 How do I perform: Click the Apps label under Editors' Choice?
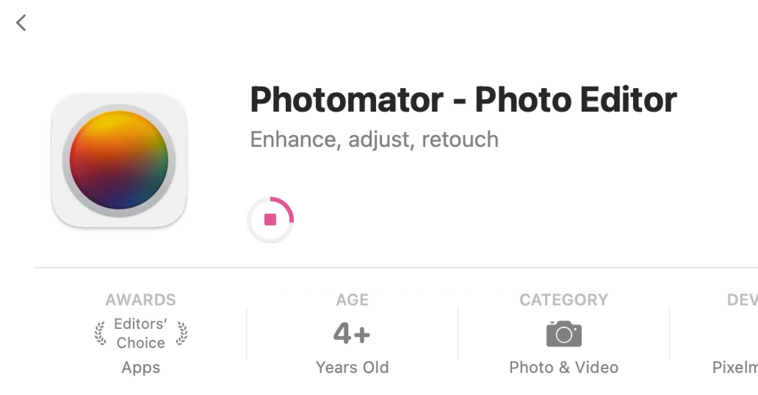(141, 368)
